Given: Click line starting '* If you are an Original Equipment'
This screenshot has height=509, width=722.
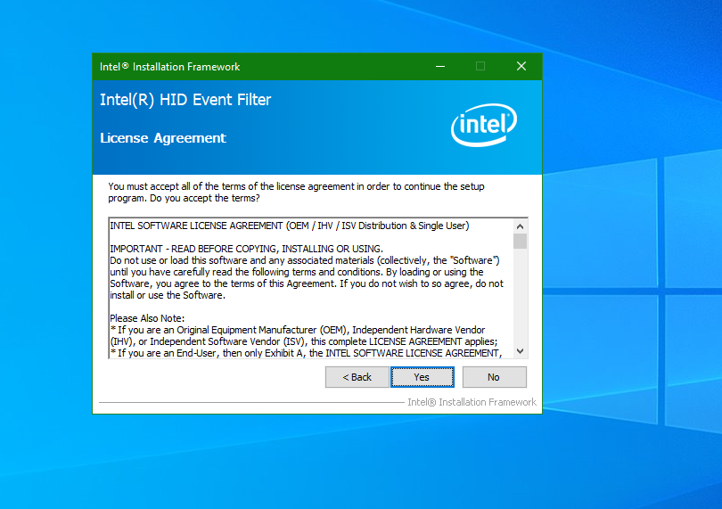Looking at the screenshot, I should 298,330.
